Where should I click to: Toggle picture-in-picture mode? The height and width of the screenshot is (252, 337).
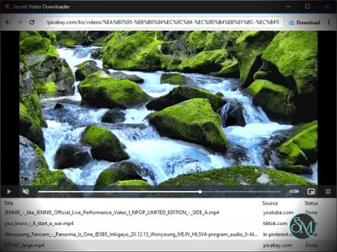pos(311,192)
